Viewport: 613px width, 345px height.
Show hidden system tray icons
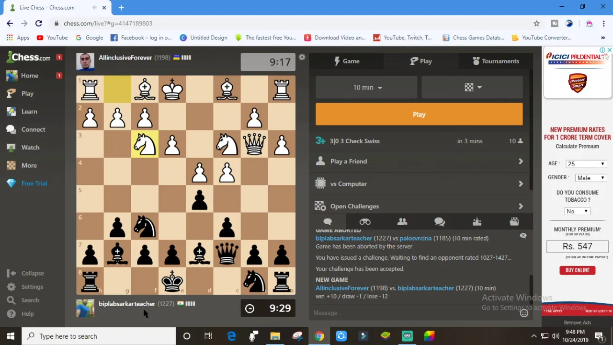pyautogui.click(x=534, y=336)
